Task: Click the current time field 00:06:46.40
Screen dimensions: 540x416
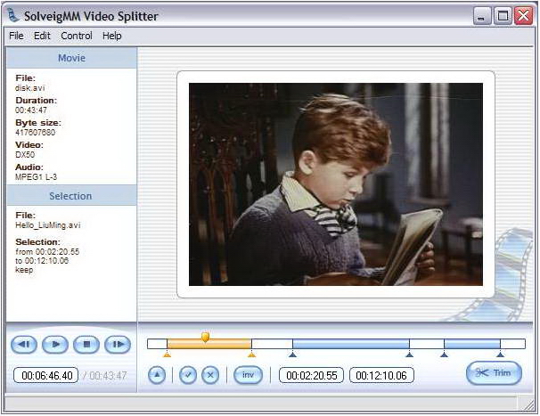Action: (46, 375)
